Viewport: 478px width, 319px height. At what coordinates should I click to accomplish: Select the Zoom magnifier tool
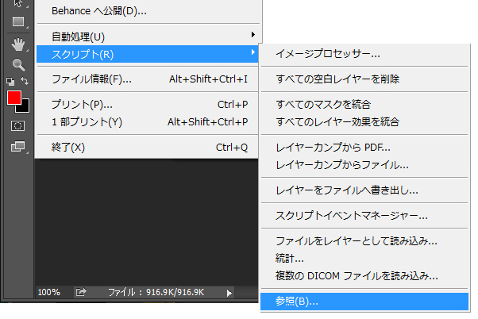click(x=18, y=64)
